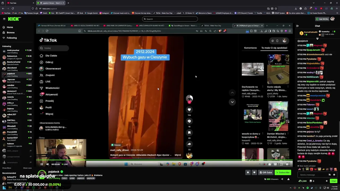Toggle notification bell for pajalock

point(248,172)
